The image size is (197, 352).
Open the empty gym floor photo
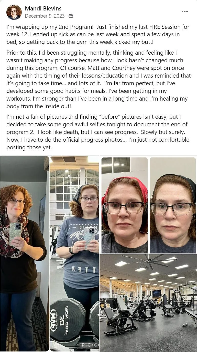[x=148, y=303]
